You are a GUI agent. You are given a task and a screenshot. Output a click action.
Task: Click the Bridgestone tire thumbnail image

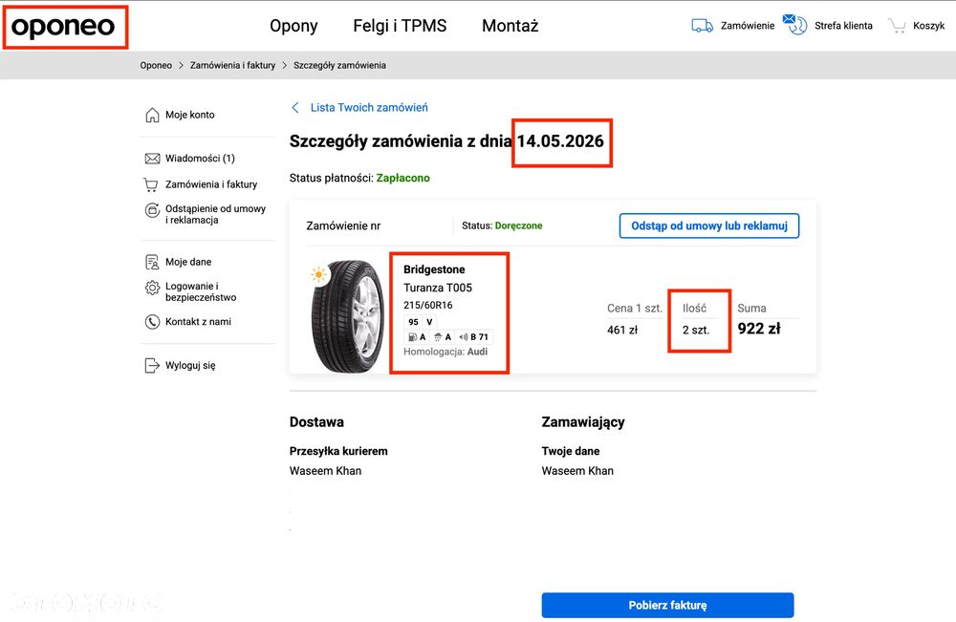coord(348,315)
